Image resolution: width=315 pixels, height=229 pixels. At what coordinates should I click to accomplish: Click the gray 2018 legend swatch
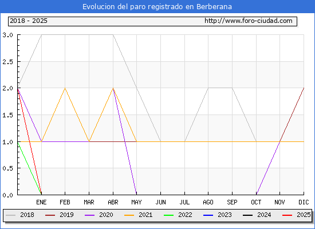(11, 215)
